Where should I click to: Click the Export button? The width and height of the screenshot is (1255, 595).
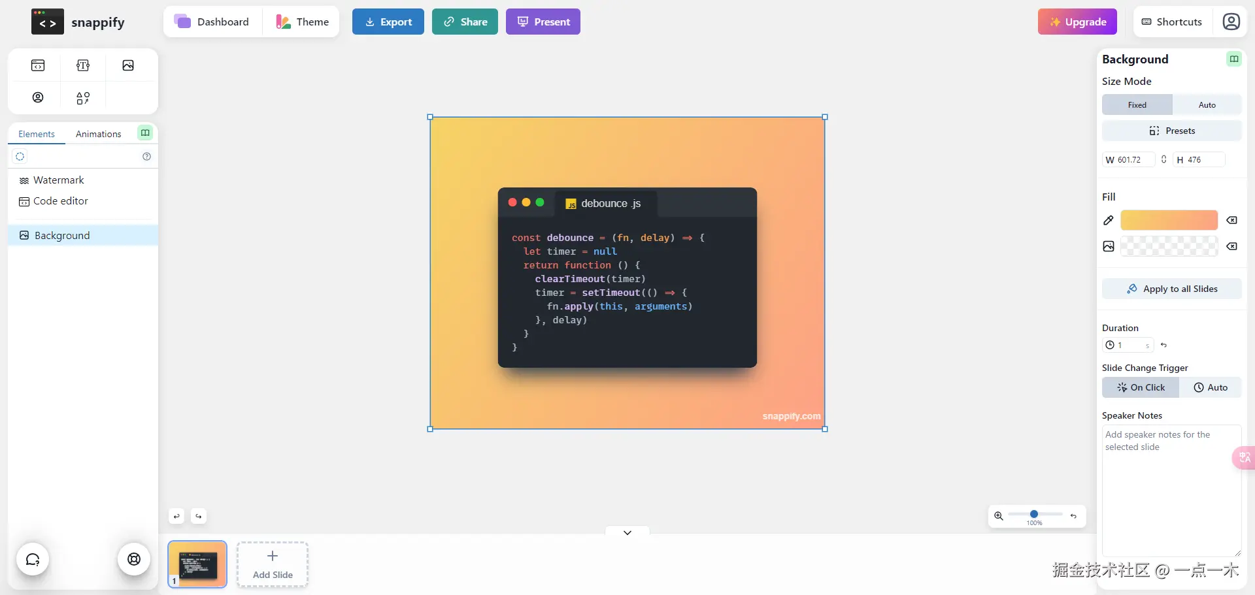click(x=388, y=22)
